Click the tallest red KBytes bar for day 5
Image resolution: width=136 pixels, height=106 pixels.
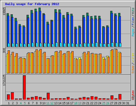click(24, 87)
